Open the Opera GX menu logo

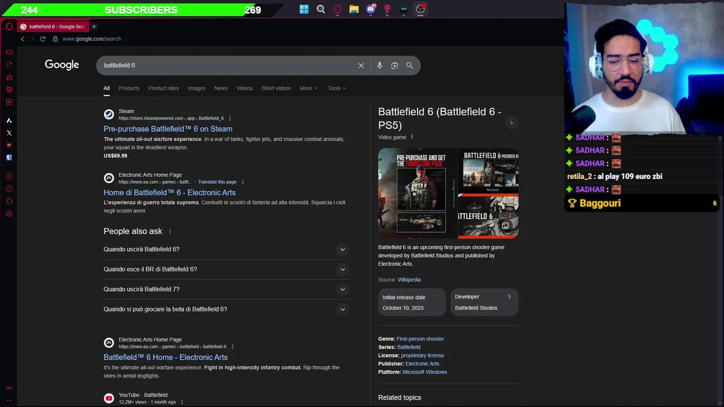point(9,27)
